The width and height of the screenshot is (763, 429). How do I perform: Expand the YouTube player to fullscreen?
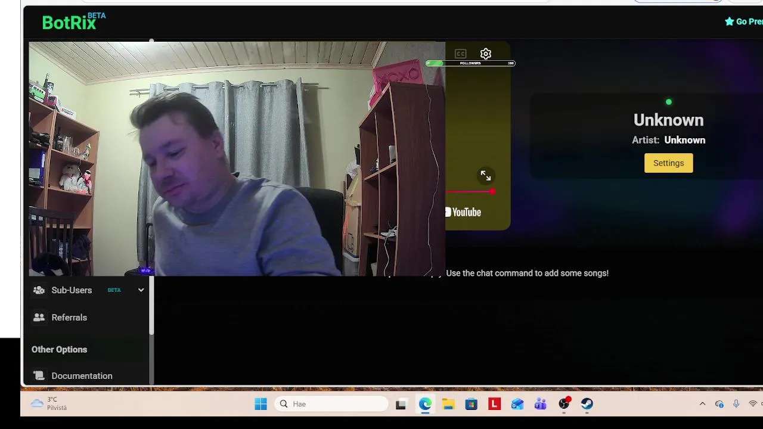(x=486, y=176)
